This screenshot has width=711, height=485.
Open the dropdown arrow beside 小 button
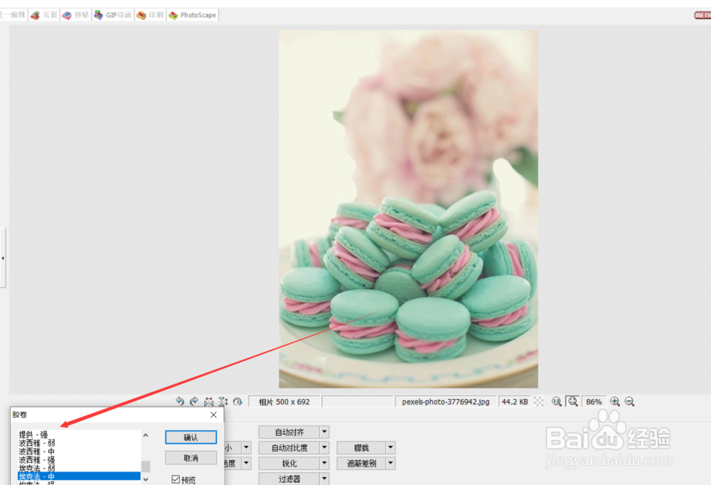(246, 448)
